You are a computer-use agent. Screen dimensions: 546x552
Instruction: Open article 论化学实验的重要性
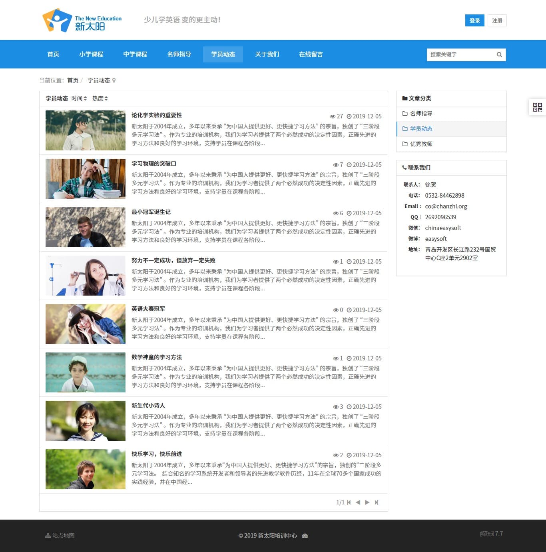tap(157, 115)
